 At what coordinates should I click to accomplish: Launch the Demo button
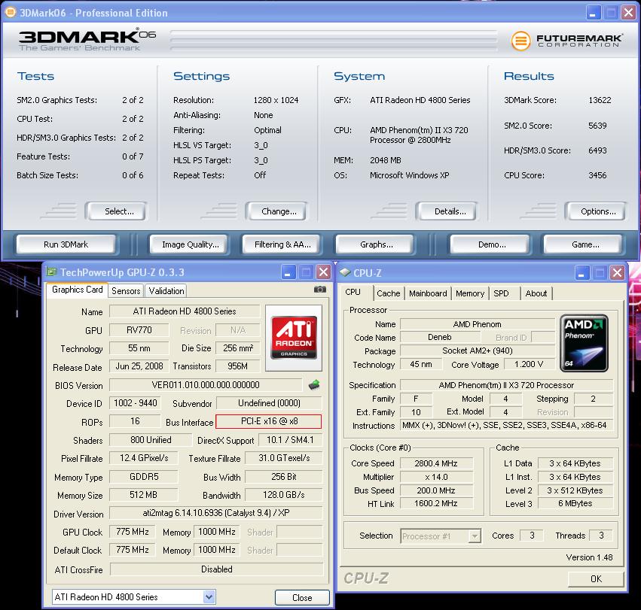[x=492, y=244]
